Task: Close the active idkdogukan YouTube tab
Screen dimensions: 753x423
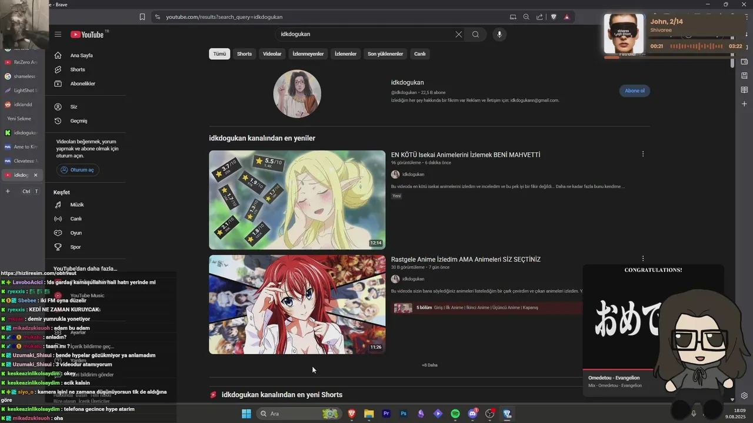Action: coord(35,175)
